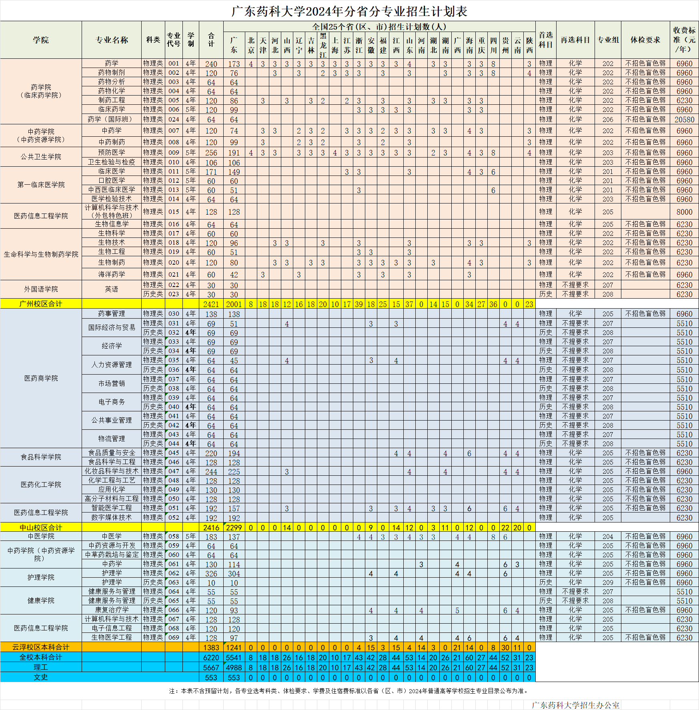This screenshot has height=710, width=699.
Task: Select the 专业代号 column header
Action: tap(174, 40)
